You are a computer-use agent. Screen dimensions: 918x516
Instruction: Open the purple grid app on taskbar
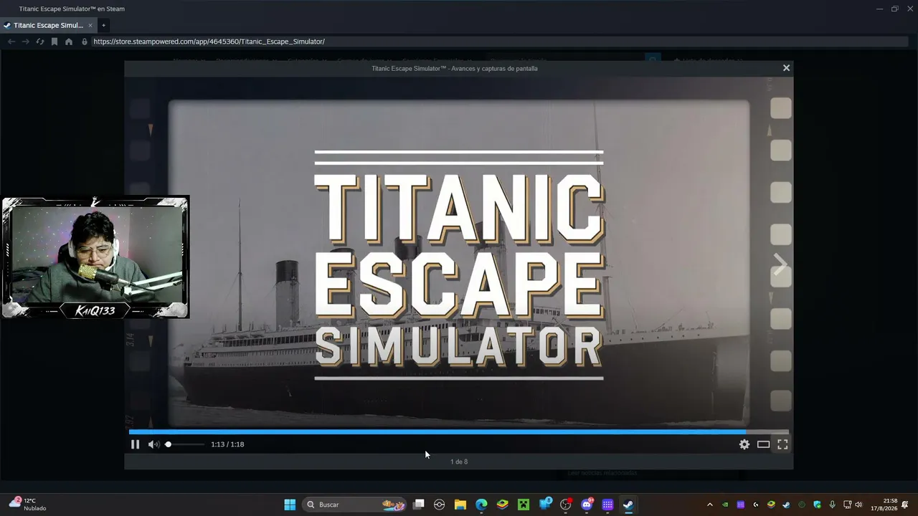click(x=607, y=505)
